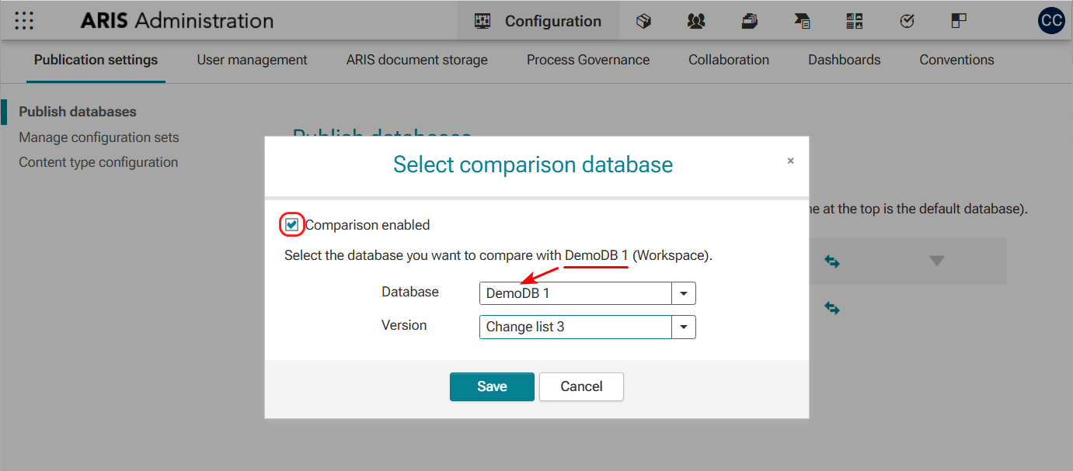Cancel the comparison database dialog
Screen dimensions: 1073x471
(581, 386)
